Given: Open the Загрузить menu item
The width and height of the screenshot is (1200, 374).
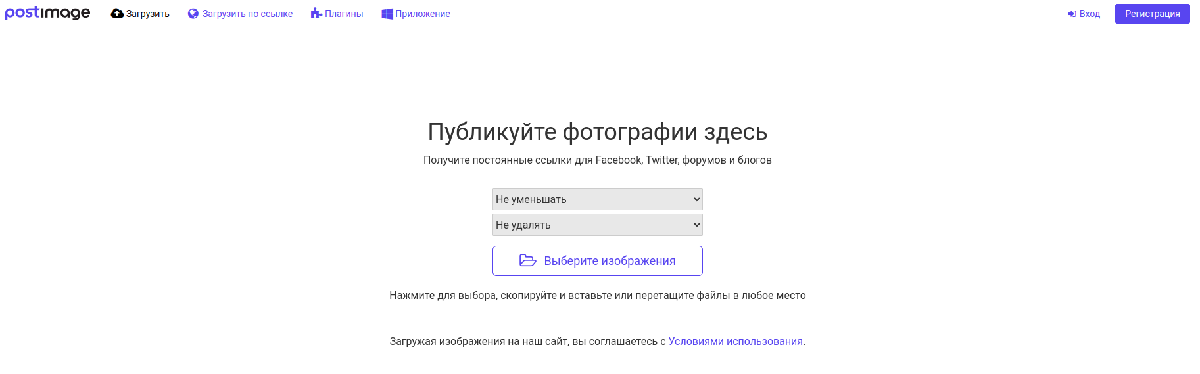Looking at the screenshot, I should [140, 14].
